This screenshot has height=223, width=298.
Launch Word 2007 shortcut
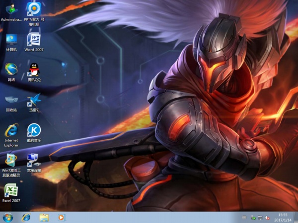(x=34, y=42)
